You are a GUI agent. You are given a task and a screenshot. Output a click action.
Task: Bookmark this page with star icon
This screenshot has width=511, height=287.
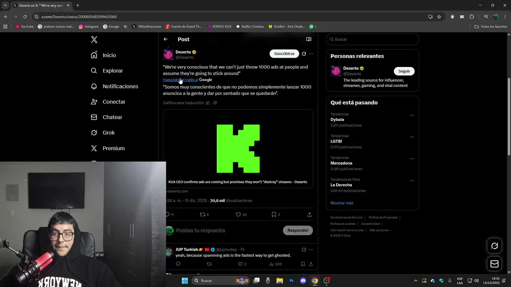tap(439, 17)
